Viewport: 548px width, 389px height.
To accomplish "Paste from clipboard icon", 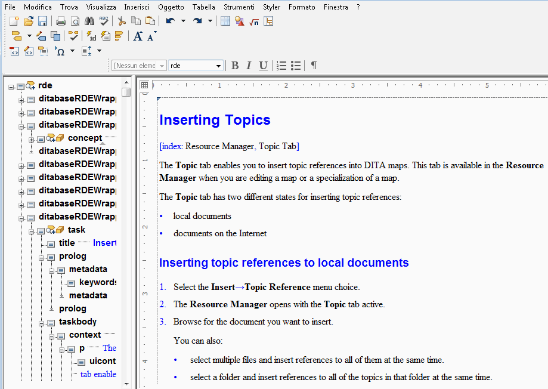I will click(x=150, y=21).
